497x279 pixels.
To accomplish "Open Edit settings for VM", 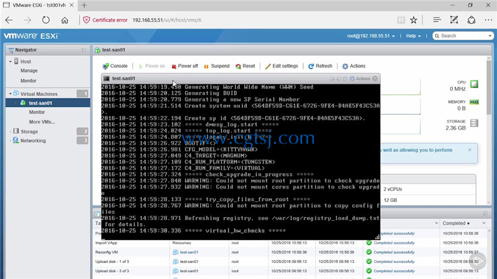I will 281,66.
